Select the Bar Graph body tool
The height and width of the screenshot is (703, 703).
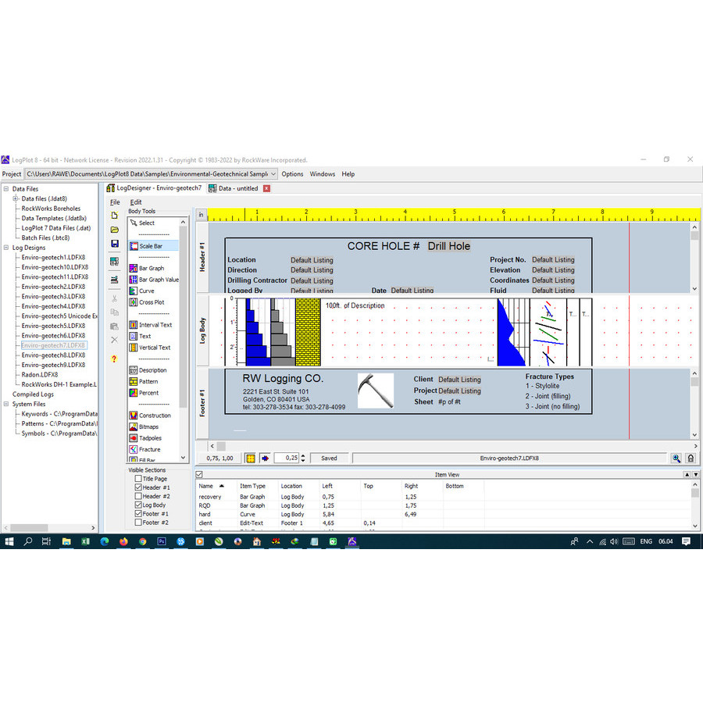151,268
